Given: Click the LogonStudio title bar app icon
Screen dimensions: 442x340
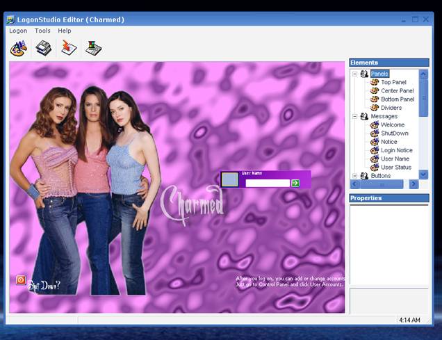Looking at the screenshot, I should coord(10,19).
